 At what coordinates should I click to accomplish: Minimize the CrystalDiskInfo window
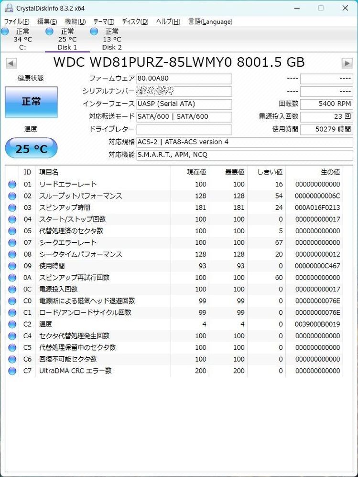[296, 8]
